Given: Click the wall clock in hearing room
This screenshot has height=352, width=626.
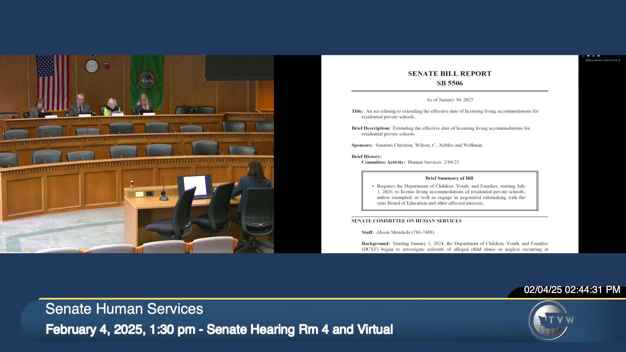Looking at the screenshot, I should [92, 66].
